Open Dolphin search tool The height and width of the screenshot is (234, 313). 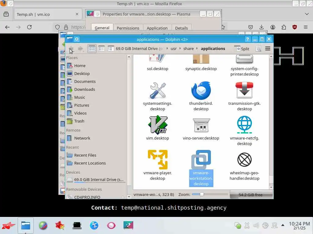pyautogui.click(x=258, y=48)
